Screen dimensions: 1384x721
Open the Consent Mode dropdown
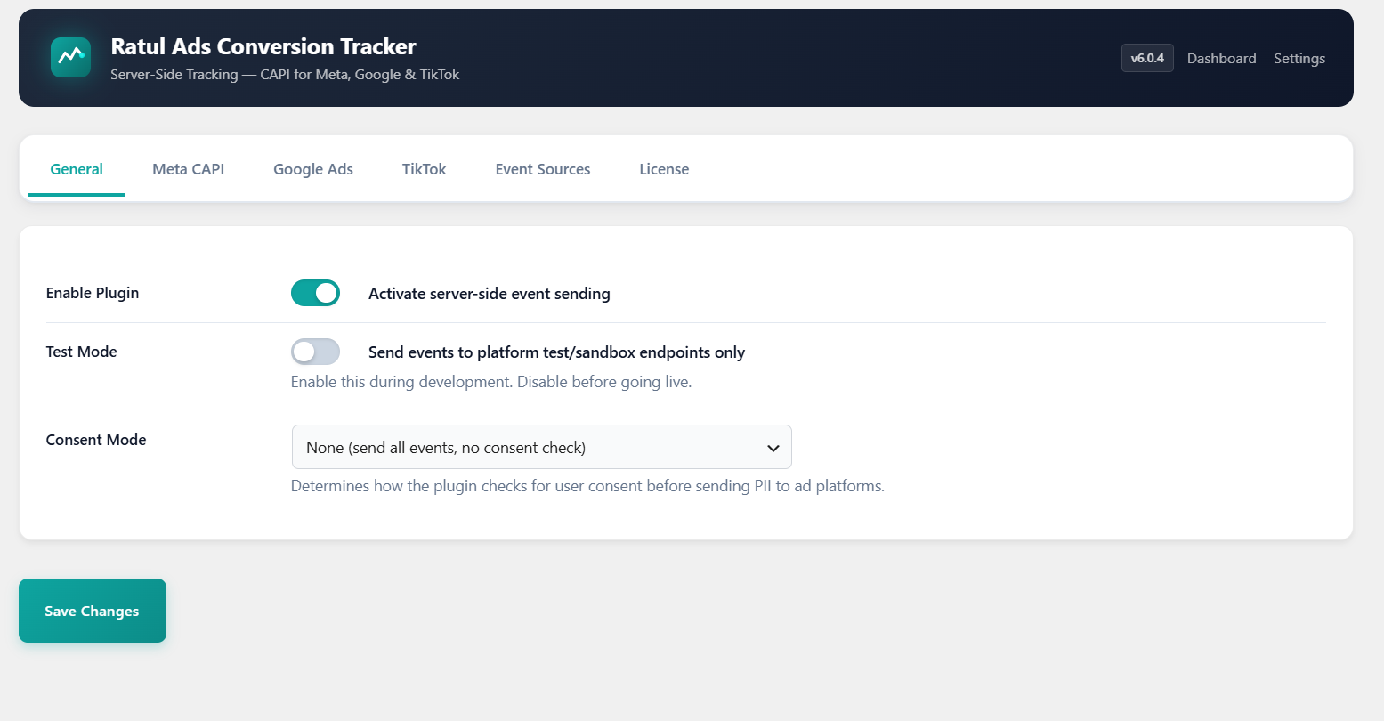tap(541, 447)
